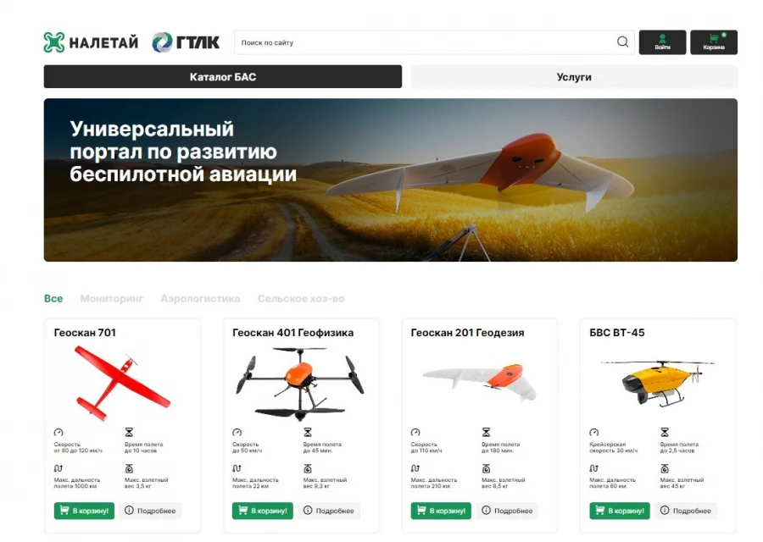Click max range icon on Геоскан 401 Геофизика
Screen dimensions: 763x542
(237, 468)
